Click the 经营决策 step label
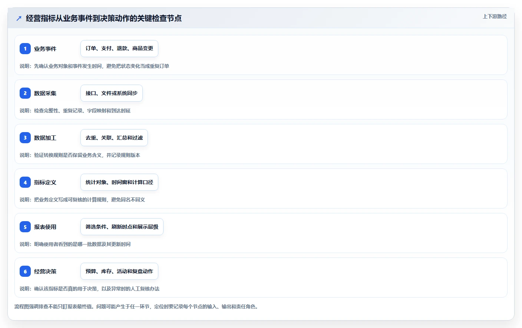The width and height of the screenshot is (522, 328). tap(45, 271)
